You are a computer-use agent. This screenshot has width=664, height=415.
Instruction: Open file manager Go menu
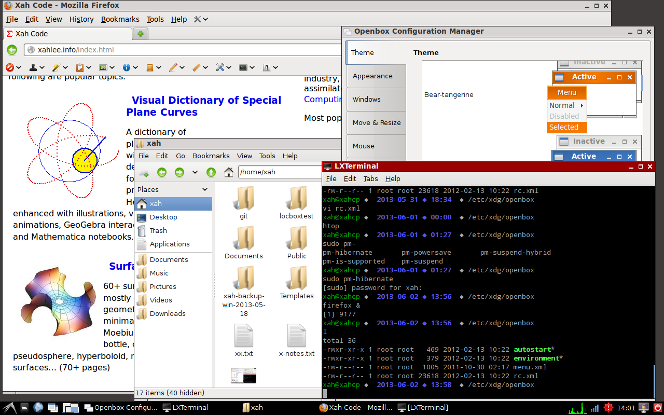181,156
